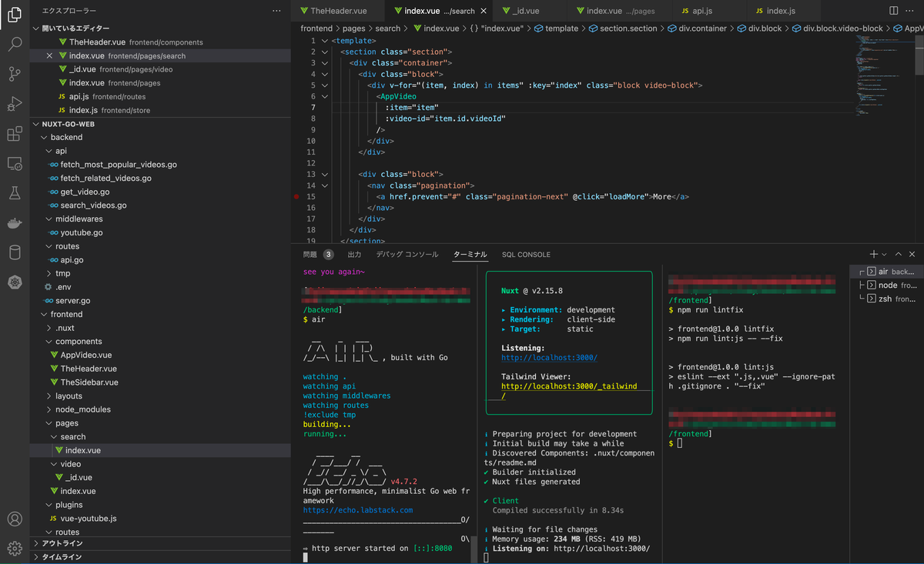
Task: Open the Problems panel tab
Action: [318, 255]
